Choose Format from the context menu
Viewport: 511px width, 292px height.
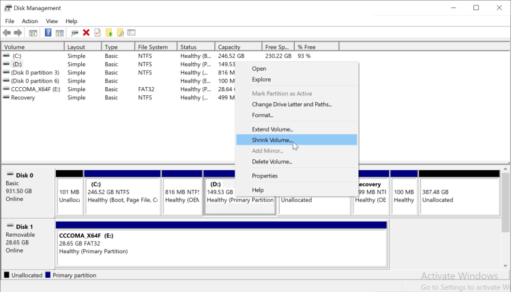[297, 115]
